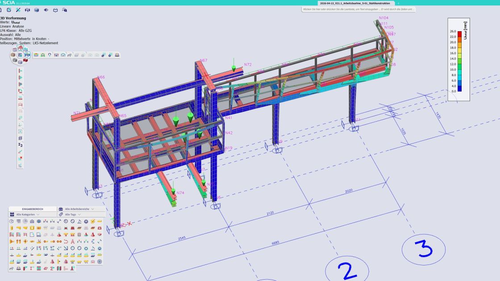The width and height of the screenshot is (500, 281).
Task: Click the help search icon in top toolbar
Action: (64, 10)
